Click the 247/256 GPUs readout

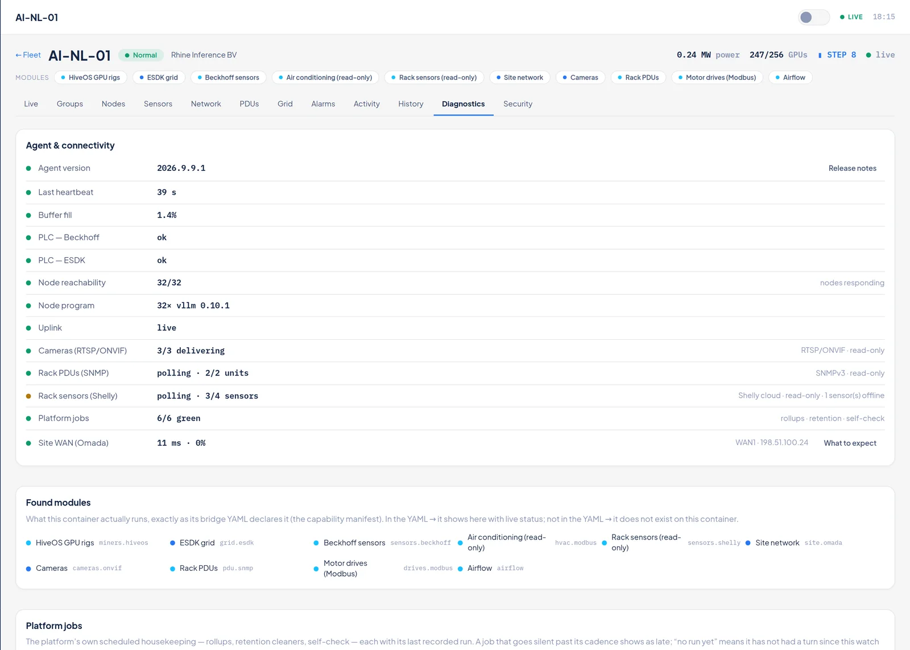point(779,55)
